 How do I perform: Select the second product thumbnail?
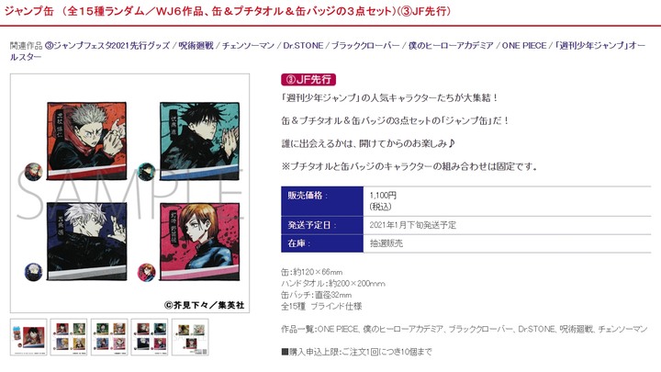click(x=69, y=337)
